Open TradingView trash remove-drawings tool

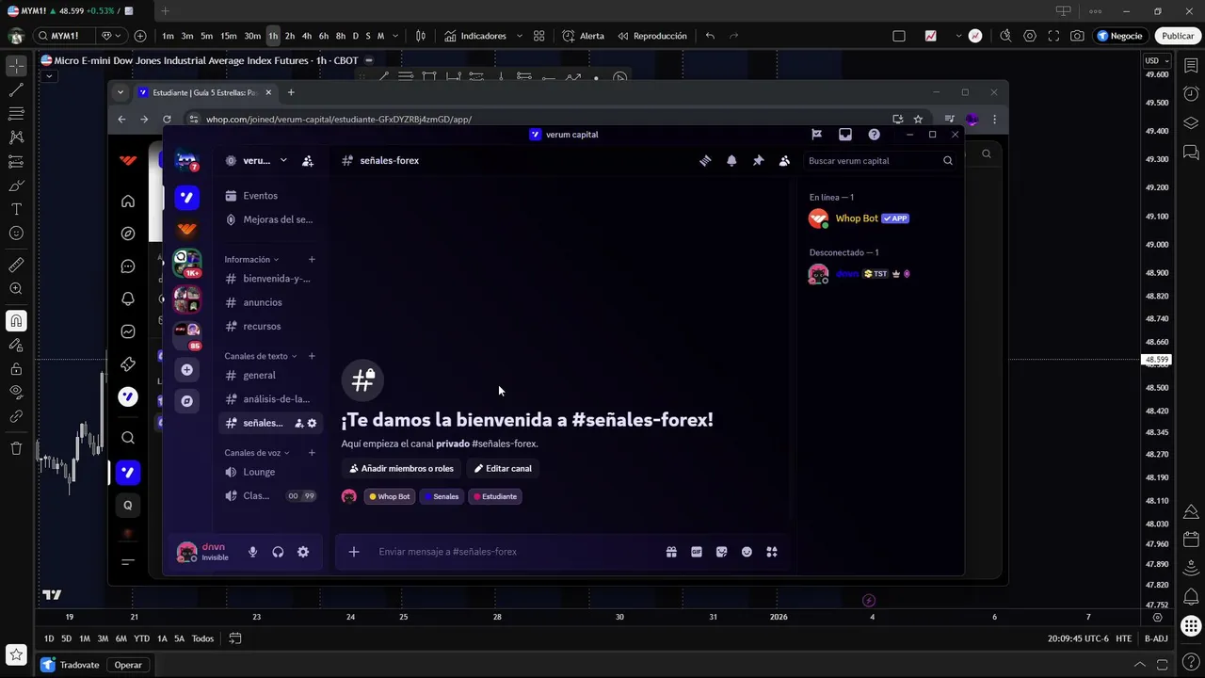[16, 448]
